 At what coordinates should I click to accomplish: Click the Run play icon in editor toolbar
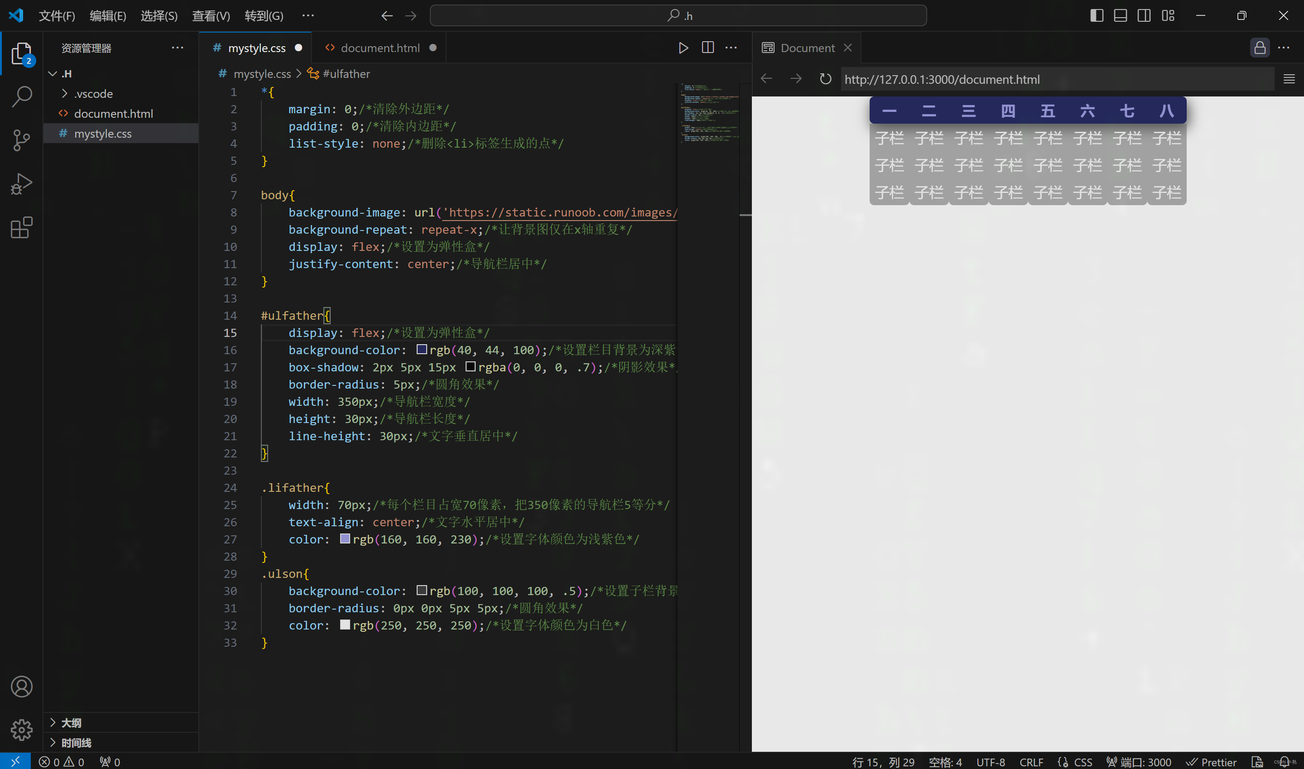[683, 48]
